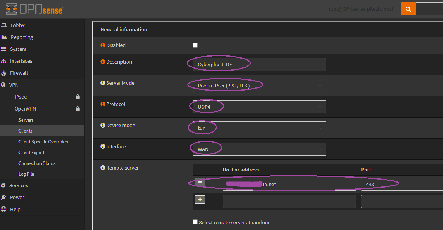Click the port field containing 443
Viewport: 443px width, 230px height.
[400, 184]
